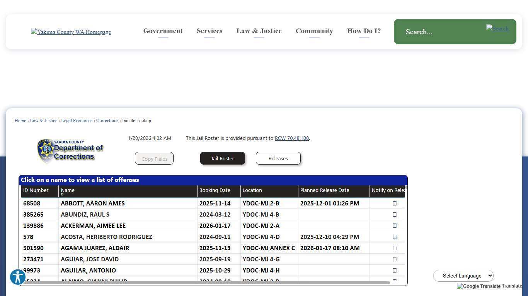Follow the RCW 70.48.100 link
Viewport: 528px width, 296px height.
(291, 138)
